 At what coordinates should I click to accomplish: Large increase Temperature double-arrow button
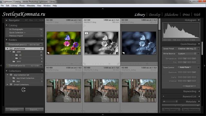pos(194,59)
